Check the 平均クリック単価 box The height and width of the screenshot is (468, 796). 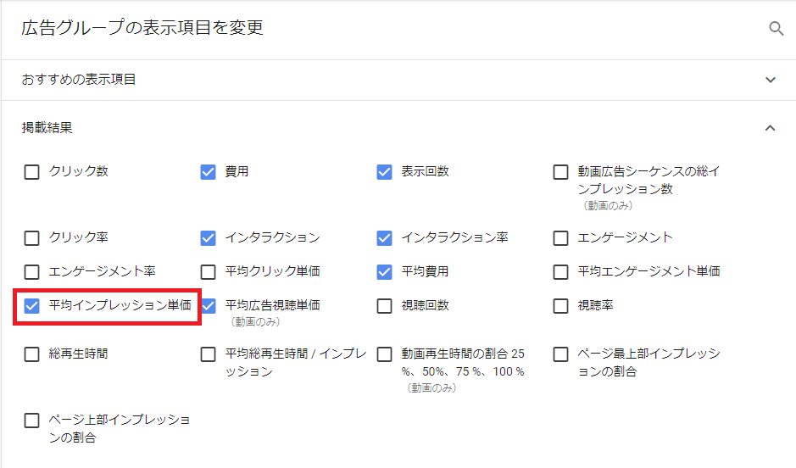(209, 272)
